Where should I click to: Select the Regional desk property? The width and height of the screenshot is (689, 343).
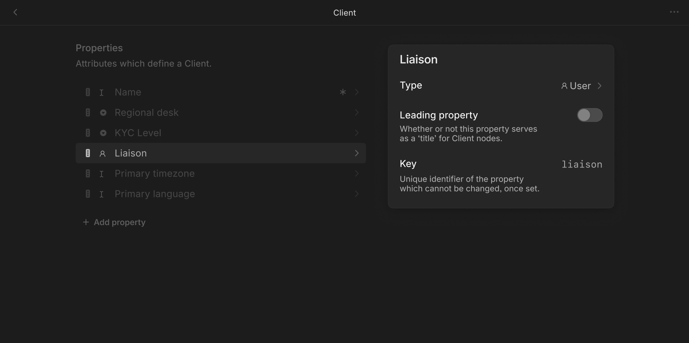pyautogui.click(x=146, y=113)
